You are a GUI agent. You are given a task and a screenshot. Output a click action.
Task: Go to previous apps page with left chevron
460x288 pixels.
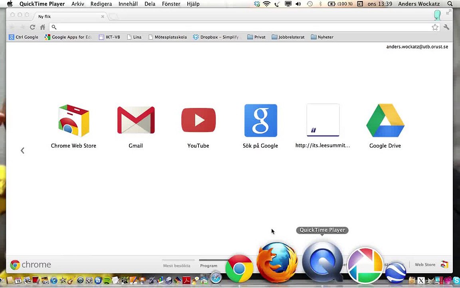(22, 150)
